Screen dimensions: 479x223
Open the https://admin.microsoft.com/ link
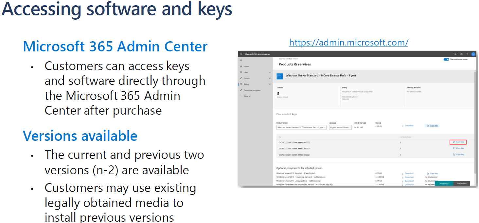pyautogui.click(x=349, y=43)
